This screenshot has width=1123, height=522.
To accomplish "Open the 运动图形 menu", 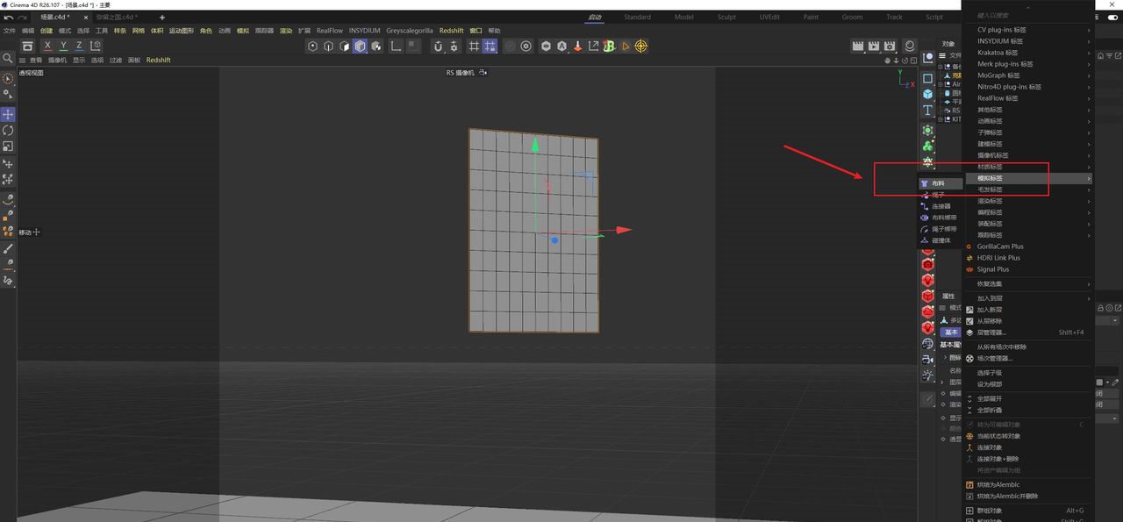I will (182, 31).
